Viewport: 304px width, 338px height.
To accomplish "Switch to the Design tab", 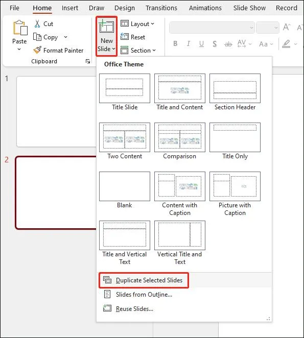I will click(x=125, y=8).
